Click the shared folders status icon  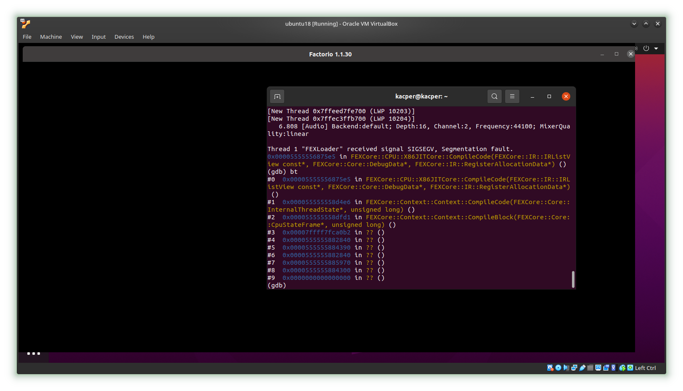tap(590, 368)
